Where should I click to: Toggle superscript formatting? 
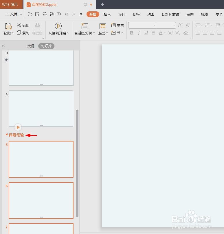(x=170, y=33)
